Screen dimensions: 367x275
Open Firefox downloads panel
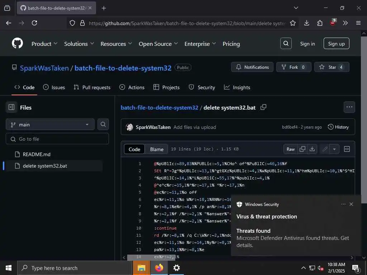coord(307,23)
